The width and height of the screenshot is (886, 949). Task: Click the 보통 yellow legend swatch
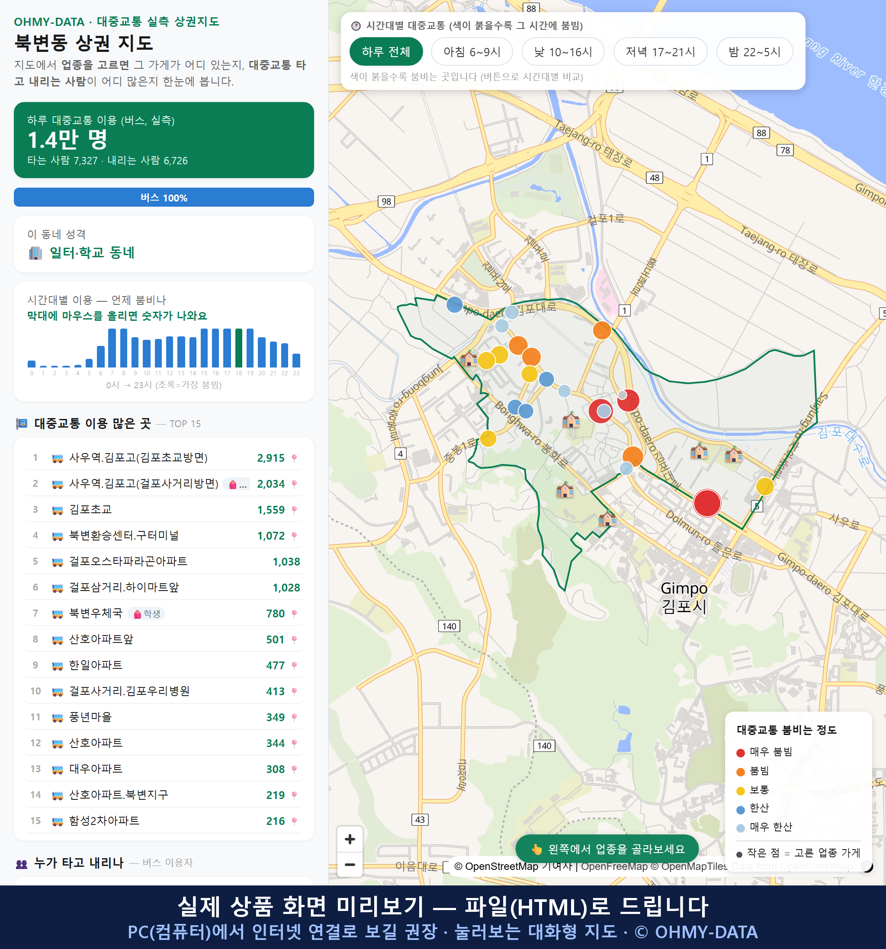tap(740, 791)
